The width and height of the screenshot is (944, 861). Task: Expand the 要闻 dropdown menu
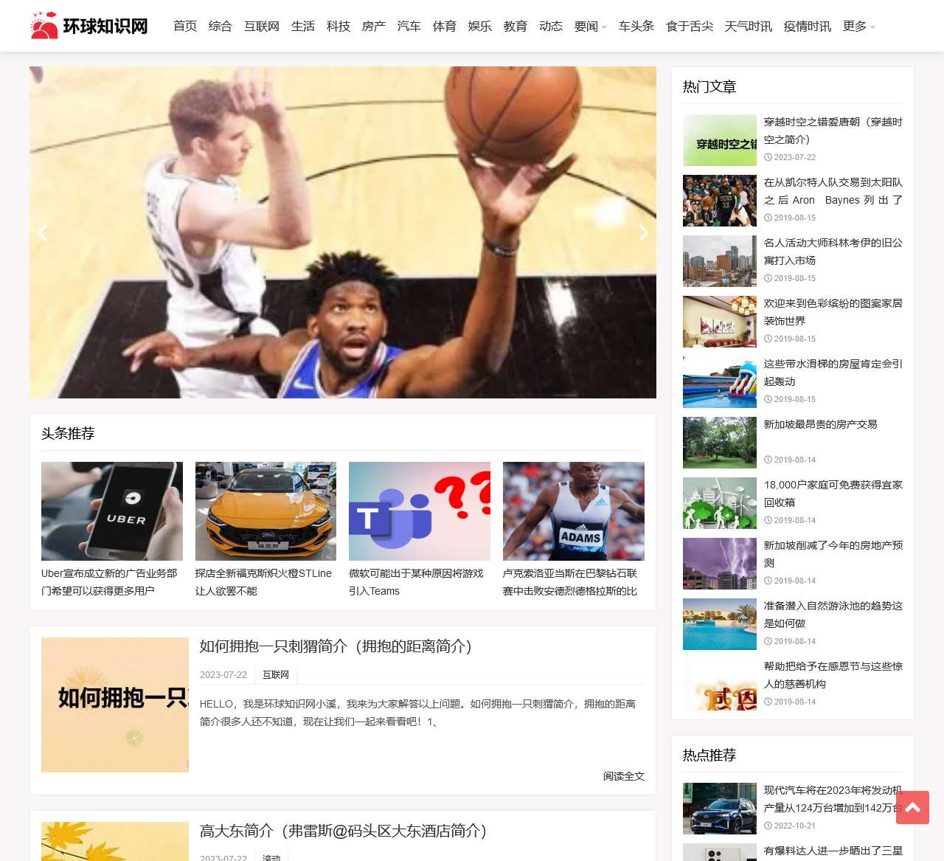(x=590, y=27)
